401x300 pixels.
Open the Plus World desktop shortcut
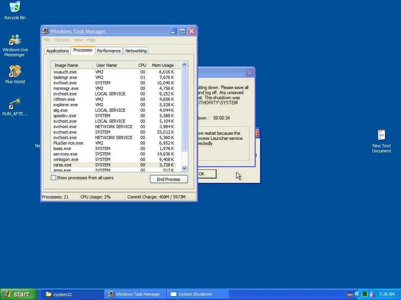click(x=15, y=75)
